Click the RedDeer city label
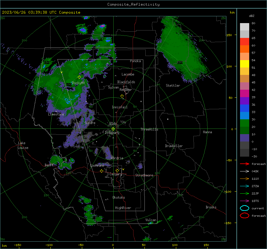 point(126,90)
